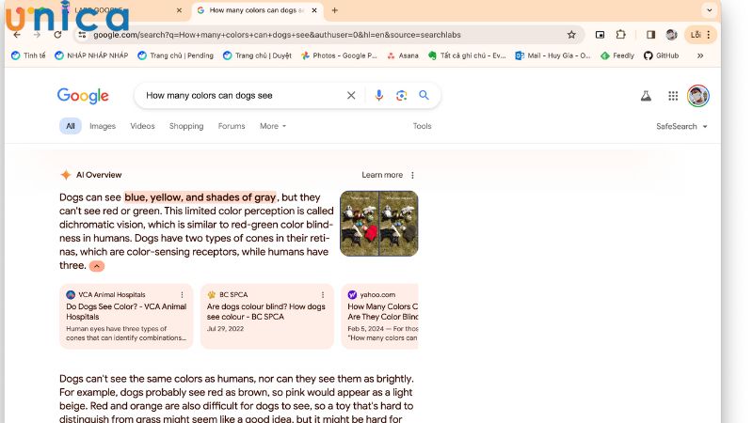This screenshot has width=753, height=423.
Task: Clear the search box text
Action: [351, 96]
